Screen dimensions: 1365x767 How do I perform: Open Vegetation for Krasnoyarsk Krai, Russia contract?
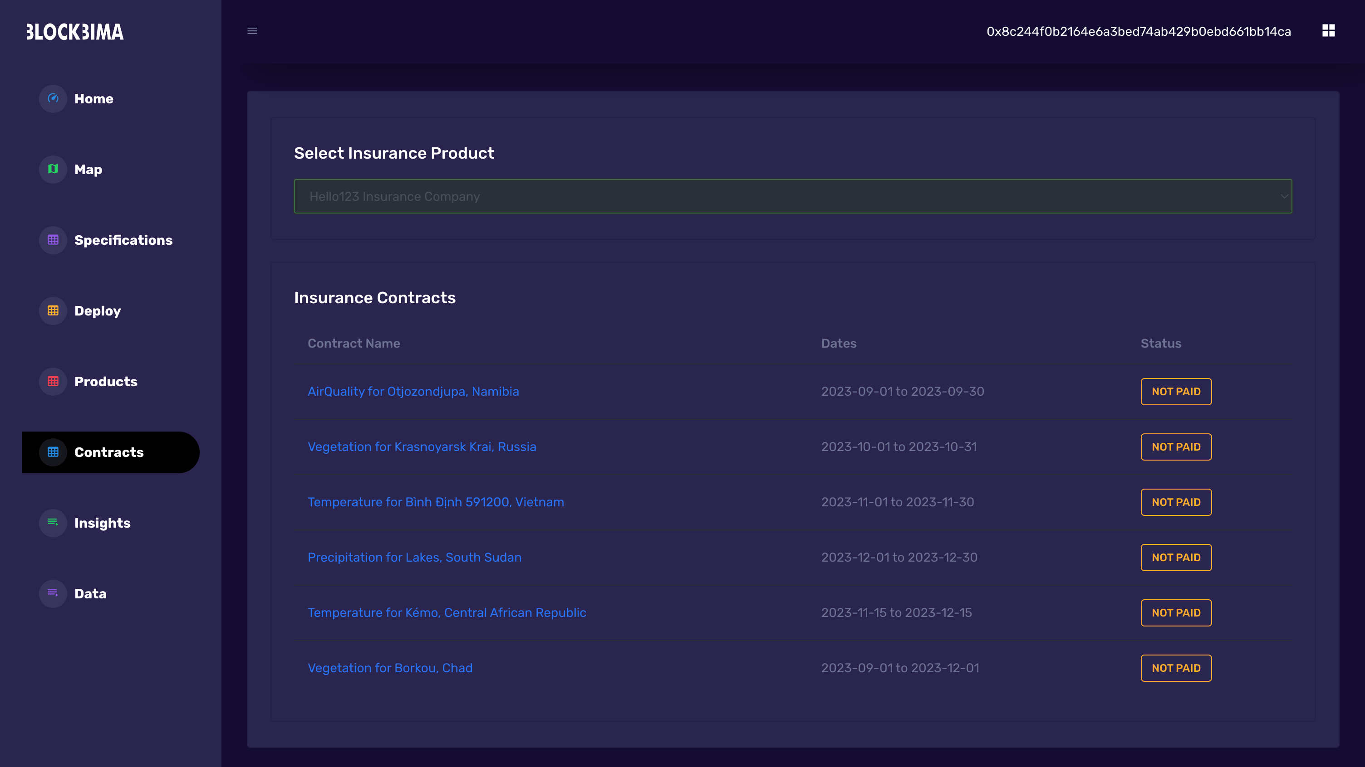[x=421, y=447]
